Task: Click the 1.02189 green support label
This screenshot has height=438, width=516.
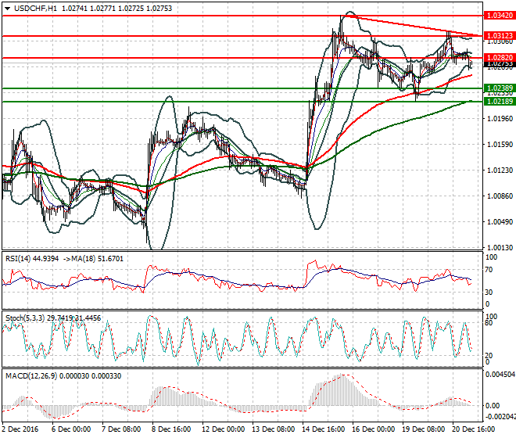Action: (500, 102)
